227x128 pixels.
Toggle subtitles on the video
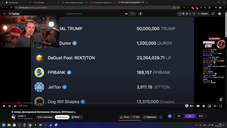[198, 106]
